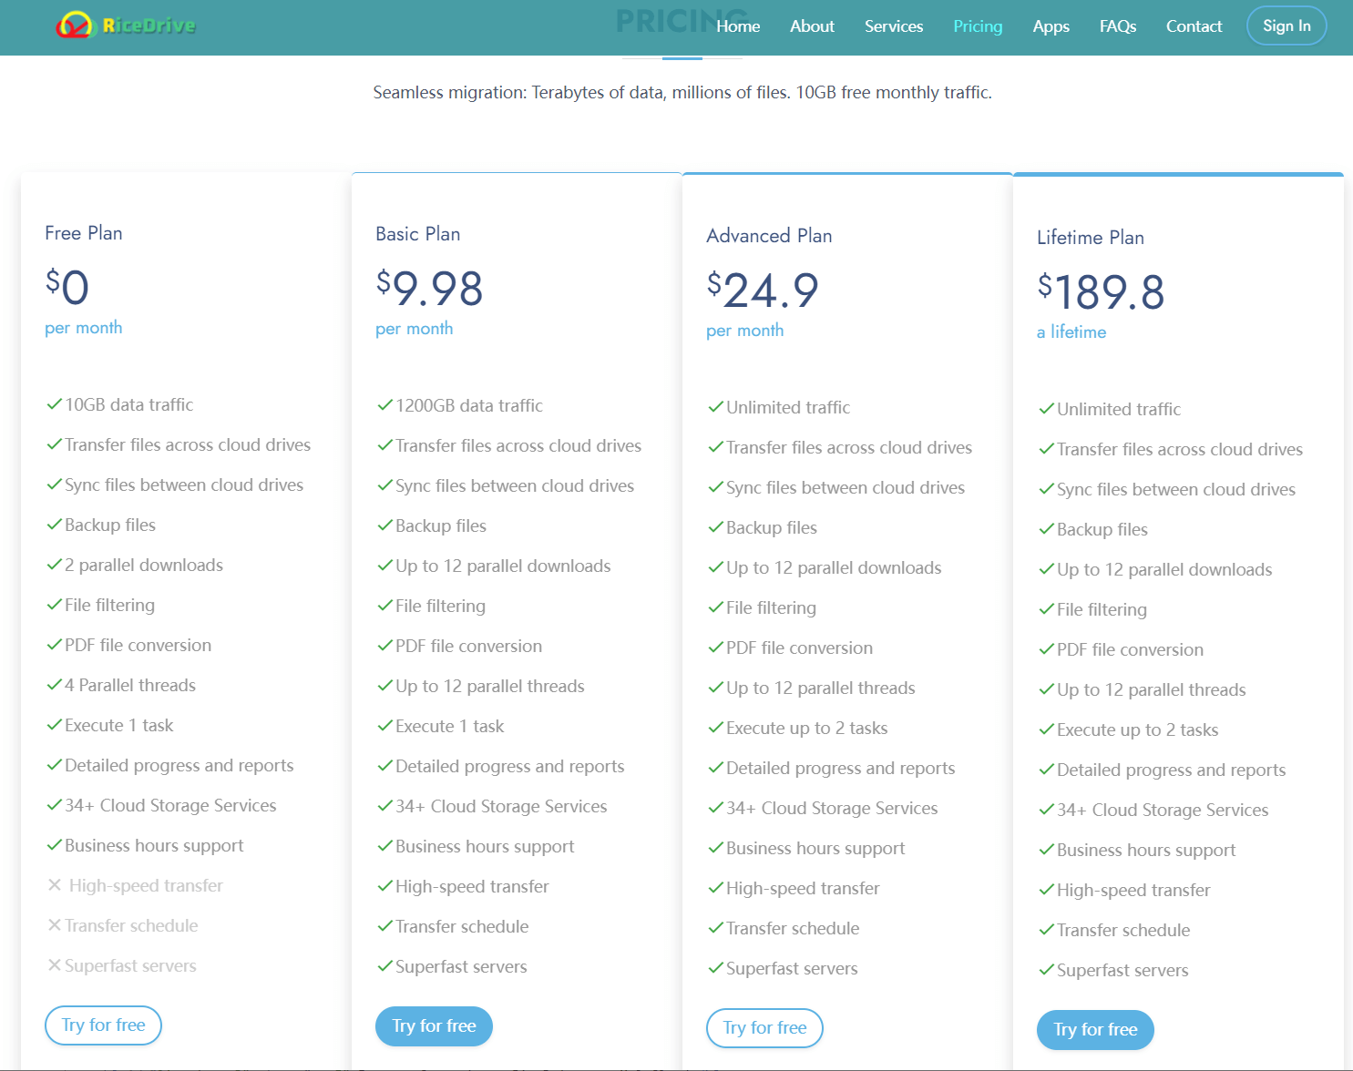Click Try for free under Basic Plan
The height and width of the screenshot is (1071, 1353).
tap(434, 1026)
